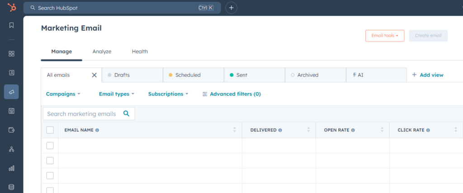Open the Reporting bar chart sidebar icon

coord(11,168)
